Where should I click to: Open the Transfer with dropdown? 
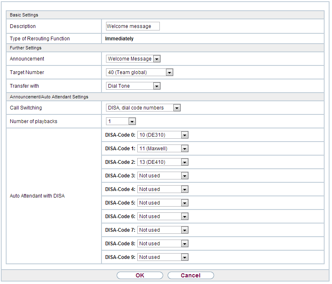pyautogui.click(x=133, y=86)
